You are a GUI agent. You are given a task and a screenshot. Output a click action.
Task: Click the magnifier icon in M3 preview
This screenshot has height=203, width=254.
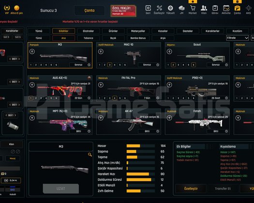tap(90, 155)
